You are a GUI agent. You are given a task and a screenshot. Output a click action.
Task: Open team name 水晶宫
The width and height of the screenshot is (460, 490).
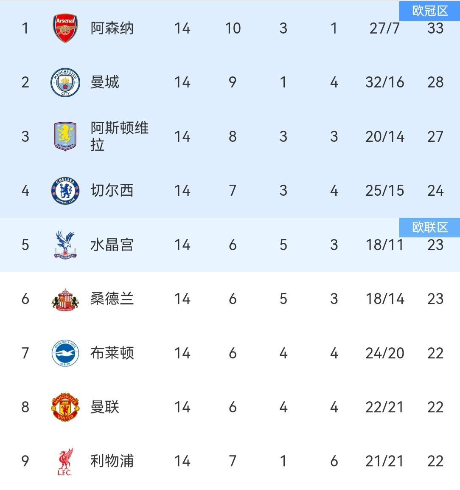click(x=112, y=245)
